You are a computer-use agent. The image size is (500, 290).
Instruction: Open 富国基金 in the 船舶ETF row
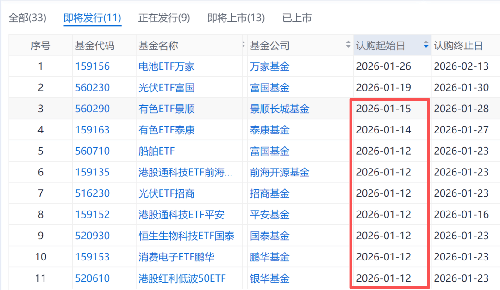coord(270,151)
